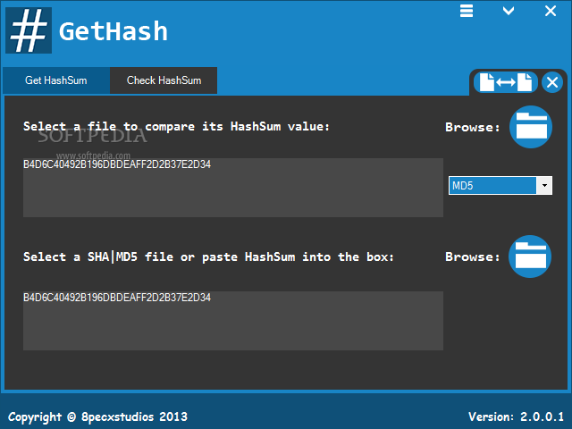
Task: Click the compare two files icon
Action: point(506,82)
